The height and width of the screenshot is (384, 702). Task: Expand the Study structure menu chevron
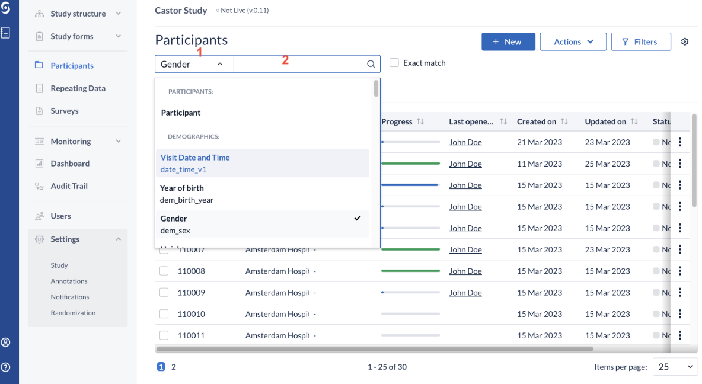118,14
